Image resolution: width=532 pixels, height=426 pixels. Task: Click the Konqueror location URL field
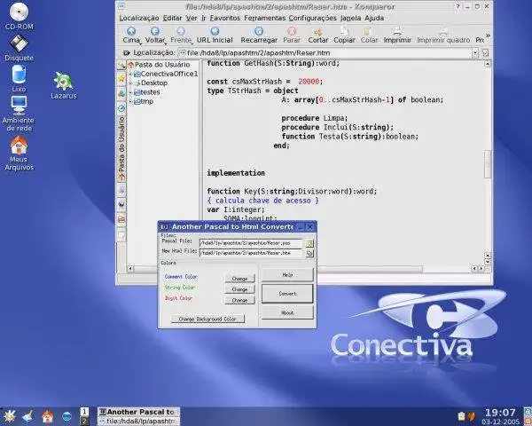(x=325, y=52)
